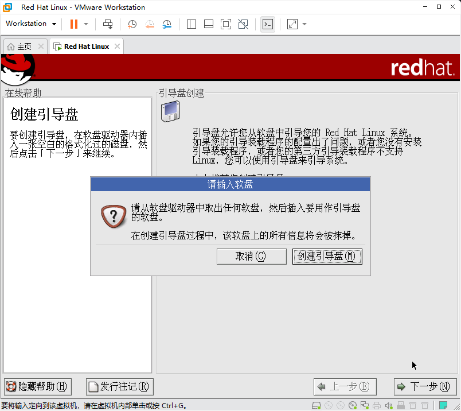
Task: Open the Workstation menu
Action: click(x=30, y=24)
